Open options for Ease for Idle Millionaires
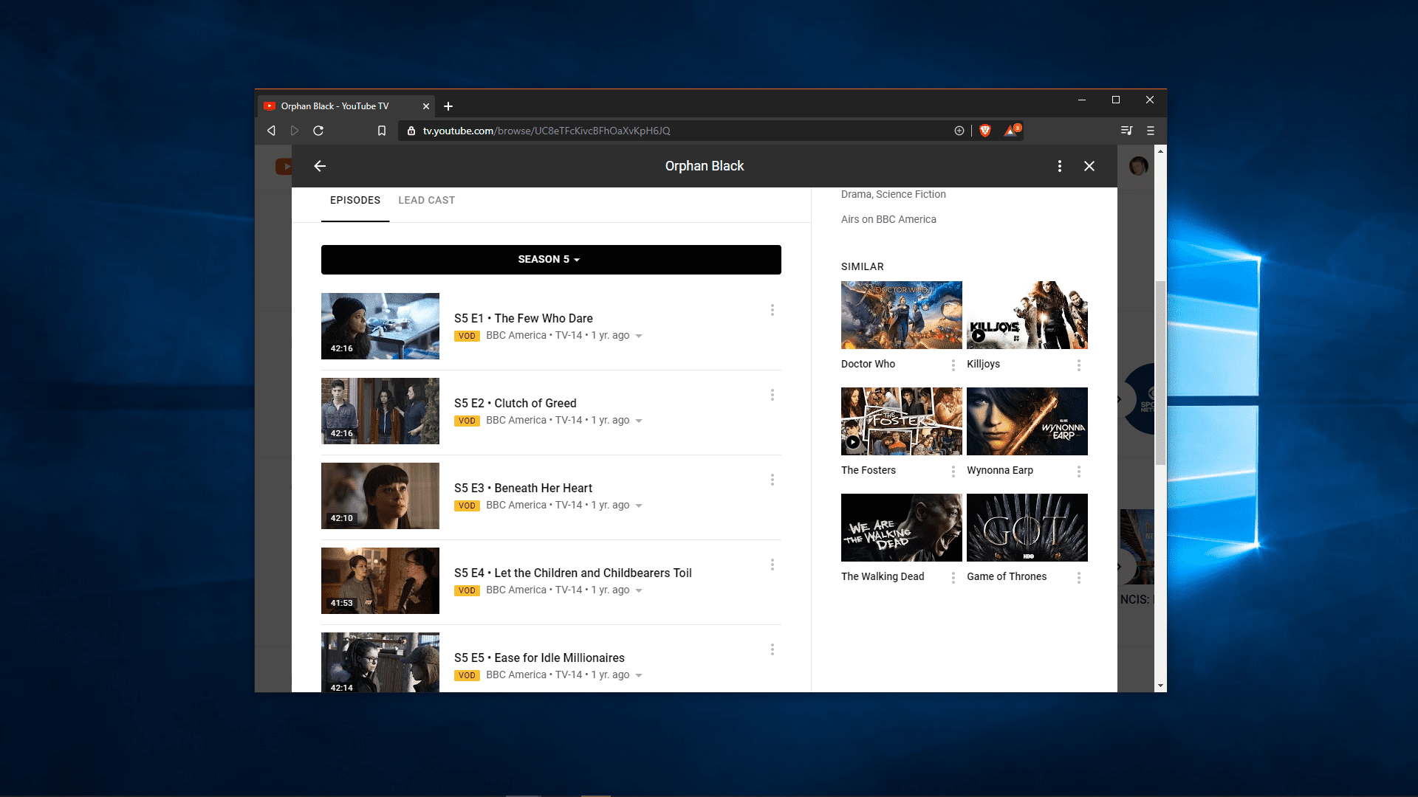Viewport: 1418px width, 797px height. (773, 649)
